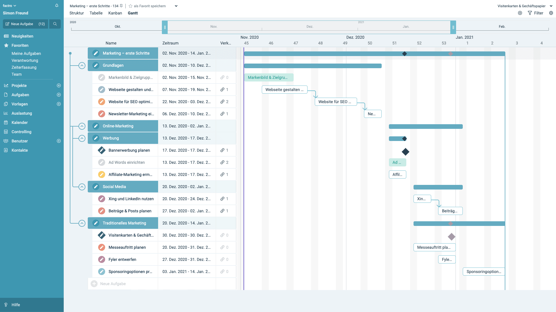Click milestone icon of Bannerwerbung planen
The image size is (556, 312).
pyautogui.click(x=102, y=150)
